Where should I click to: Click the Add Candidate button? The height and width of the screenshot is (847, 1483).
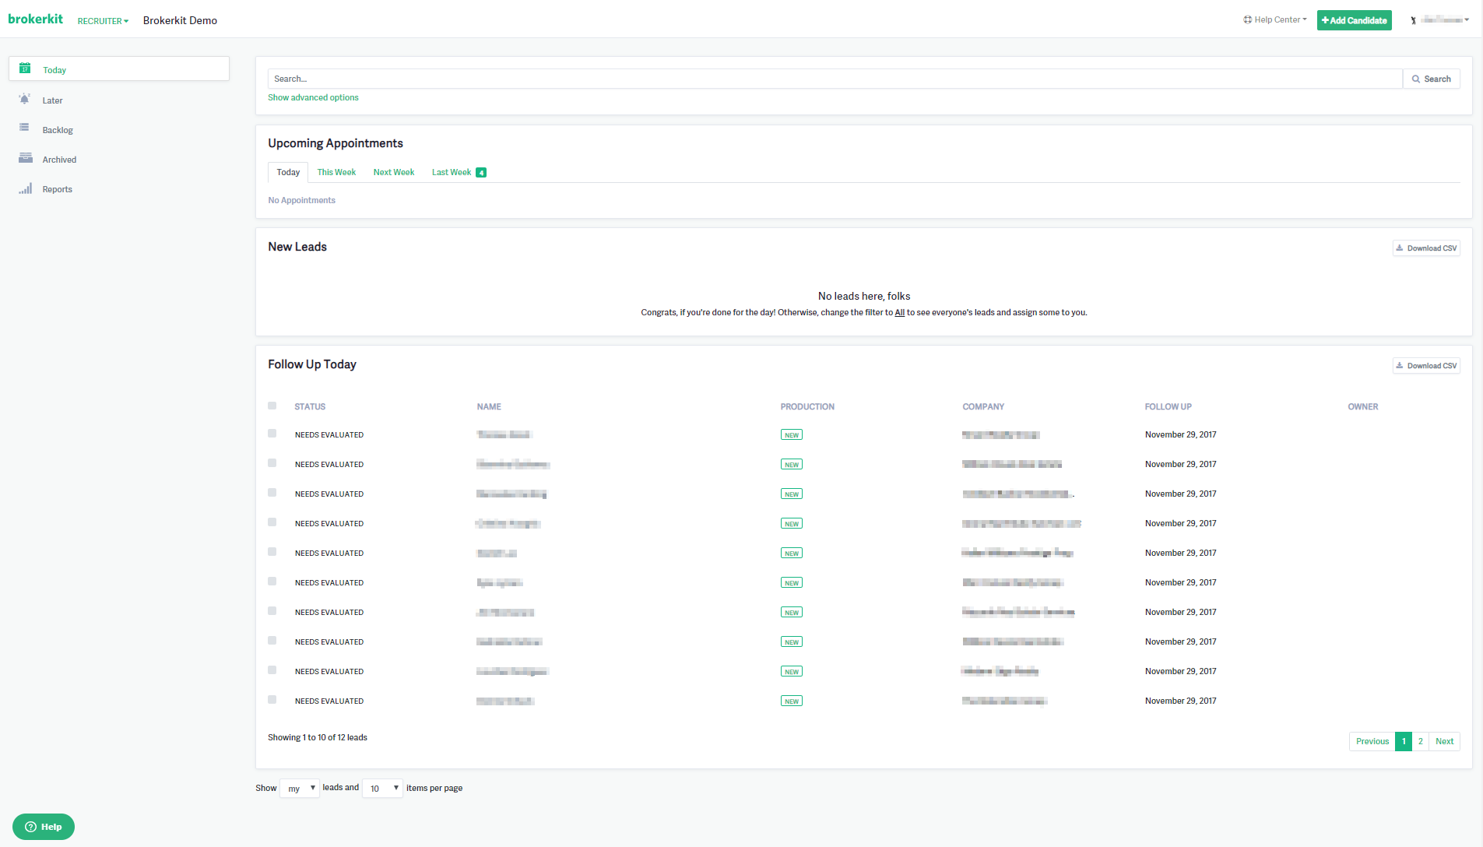coord(1354,20)
